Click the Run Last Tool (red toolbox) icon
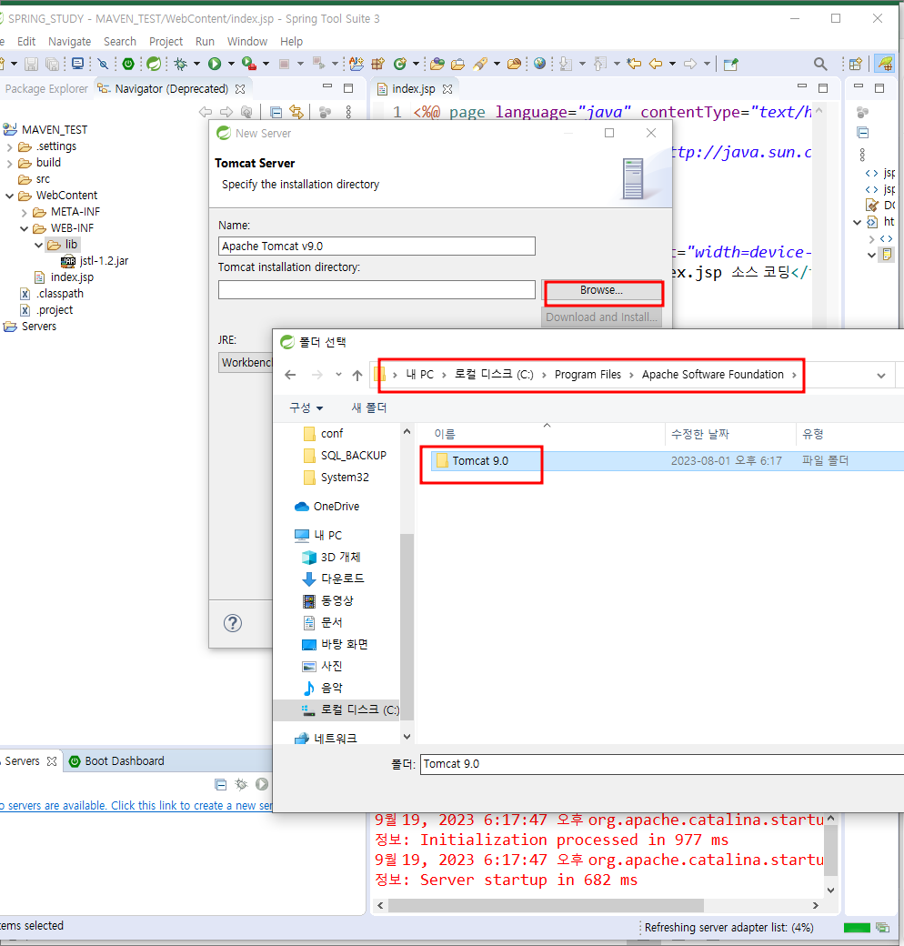 (249, 64)
